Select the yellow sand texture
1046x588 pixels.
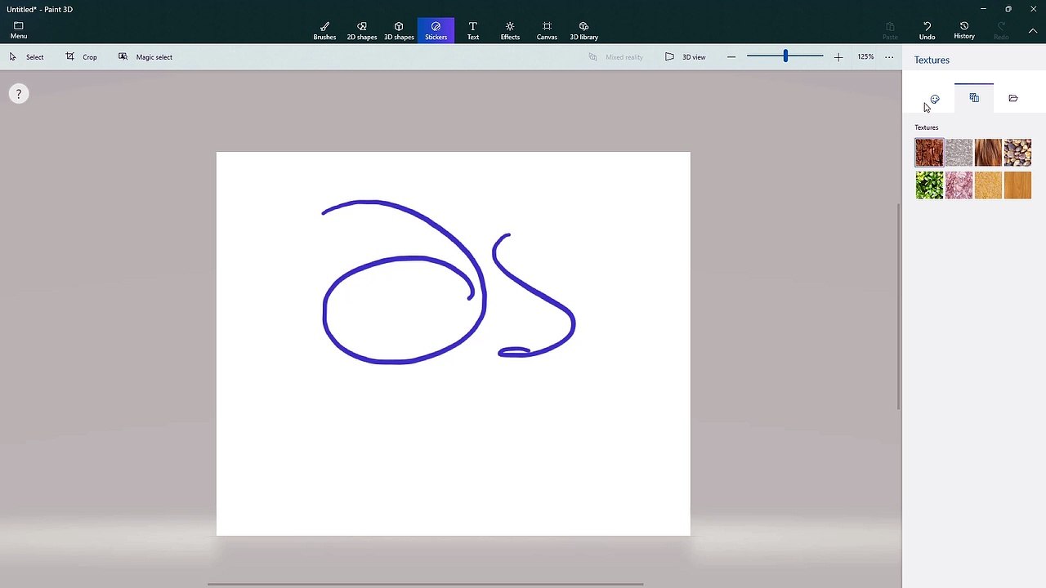[x=988, y=185]
